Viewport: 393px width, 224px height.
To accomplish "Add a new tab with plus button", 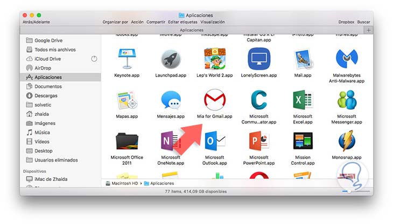I will 368,30.
